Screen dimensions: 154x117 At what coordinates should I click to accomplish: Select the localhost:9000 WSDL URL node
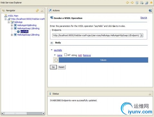[x=28, y=19]
